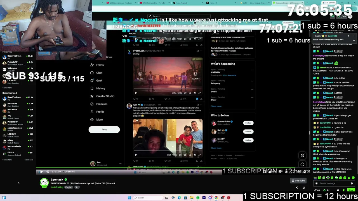Play the Kick stream video
Image resolution: width=358 pixels, height=201 pixels.
point(41,172)
